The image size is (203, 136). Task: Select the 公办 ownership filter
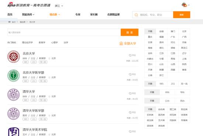pos(167,101)
